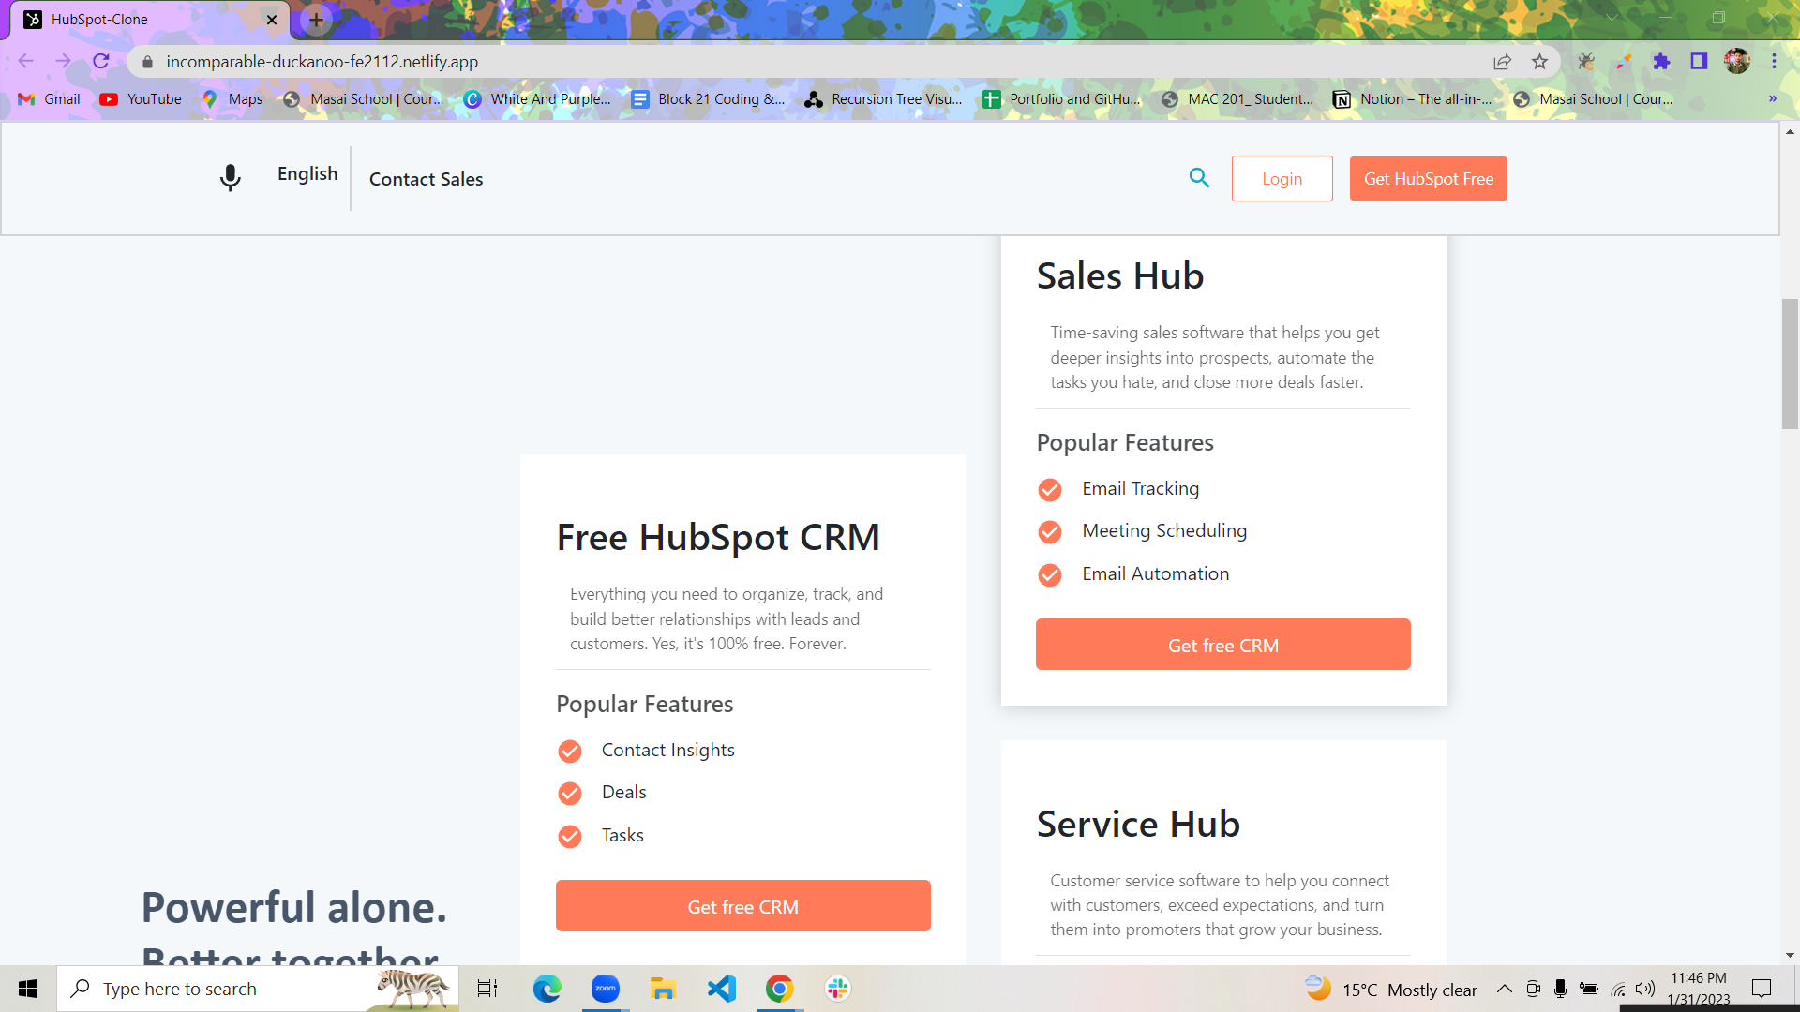Screen dimensions: 1800x1012
Task: Open Slack from the taskbar
Action: (x=838, y=989)
